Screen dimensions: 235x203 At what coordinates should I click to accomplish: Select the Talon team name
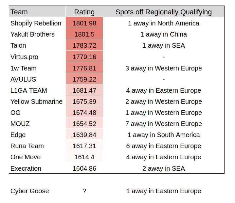point(18,45)
